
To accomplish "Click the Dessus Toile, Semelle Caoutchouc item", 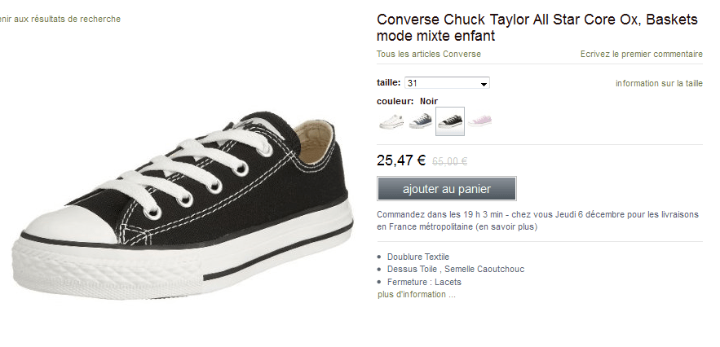I will click(x=455, y=269).
